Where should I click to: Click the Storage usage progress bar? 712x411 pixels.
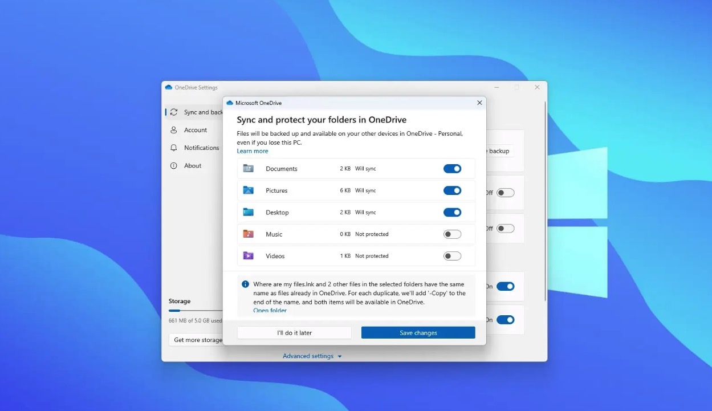click(196, 311)
